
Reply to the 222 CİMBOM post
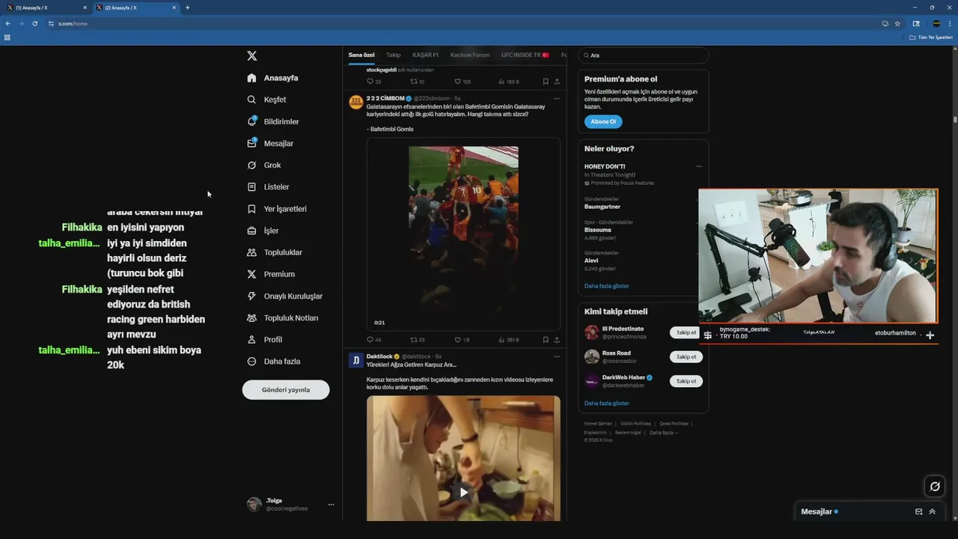[370, 340]
